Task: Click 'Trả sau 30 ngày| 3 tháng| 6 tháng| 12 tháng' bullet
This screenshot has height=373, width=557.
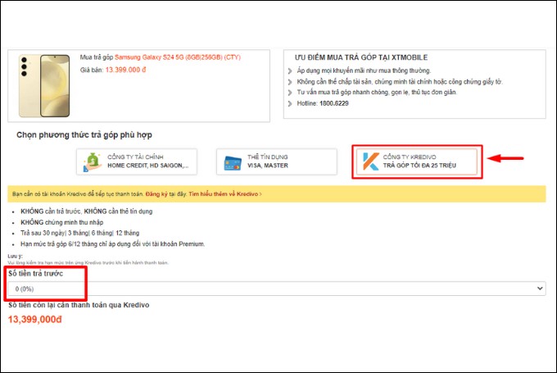Action: pos(80,233)
